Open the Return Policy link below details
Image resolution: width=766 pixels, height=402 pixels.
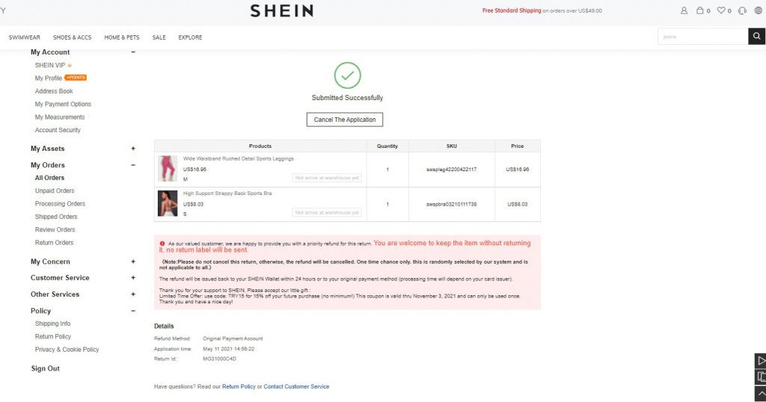(239, 386)
